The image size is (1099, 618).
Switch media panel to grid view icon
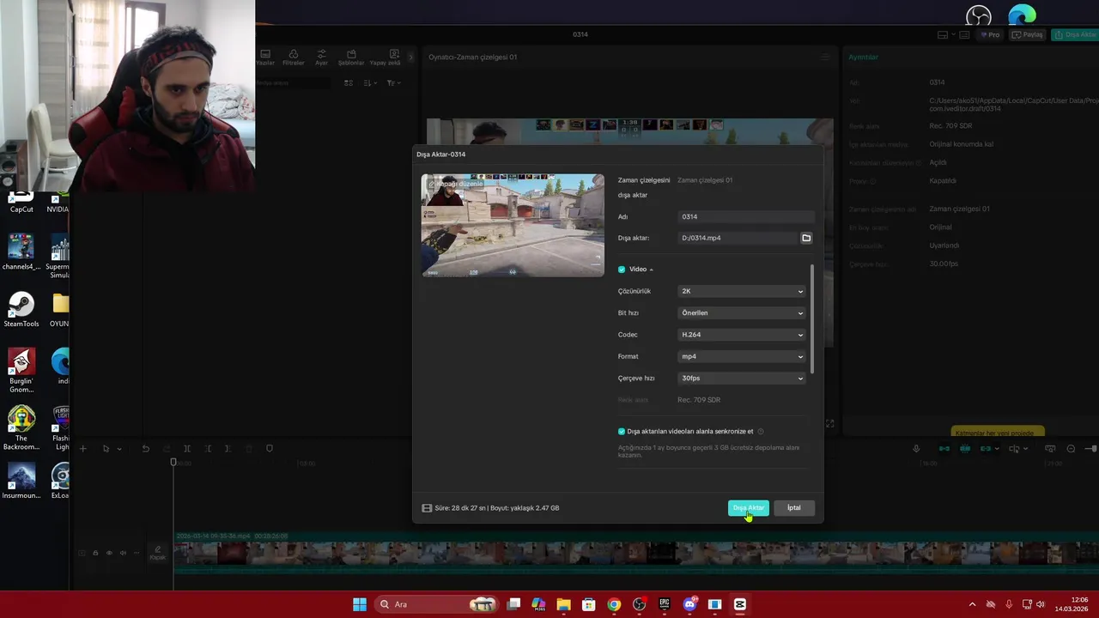click(349, 83)
